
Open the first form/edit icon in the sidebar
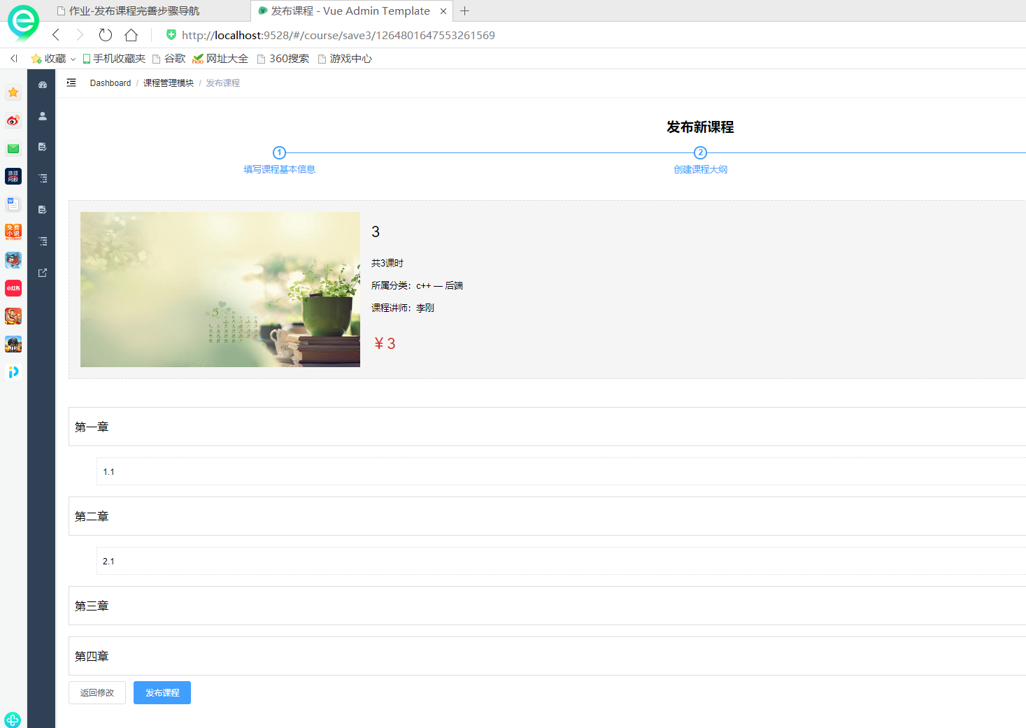coord(42,147)
